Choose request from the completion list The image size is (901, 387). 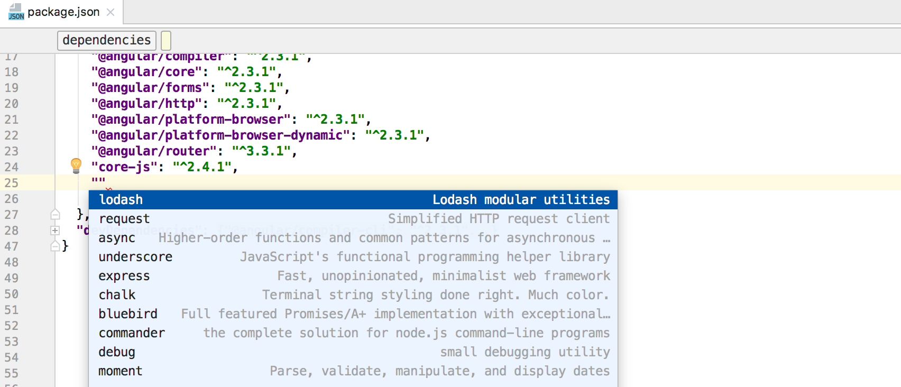pyautogui.click(x=353, y=219)
